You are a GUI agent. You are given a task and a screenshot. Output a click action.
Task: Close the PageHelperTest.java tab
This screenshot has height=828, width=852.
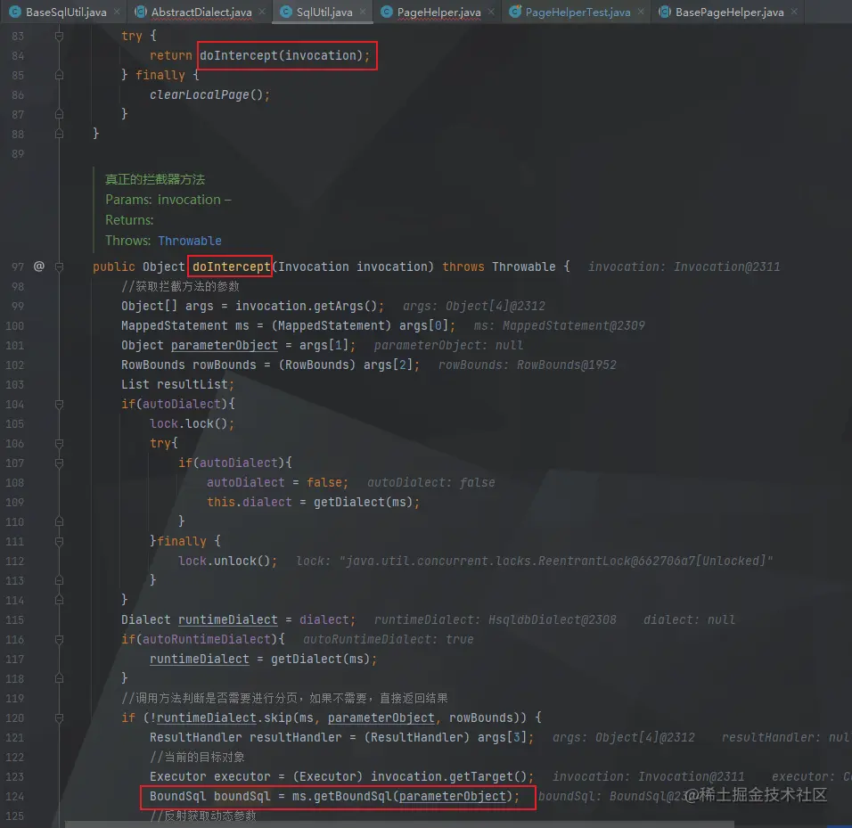pos(641,12)
